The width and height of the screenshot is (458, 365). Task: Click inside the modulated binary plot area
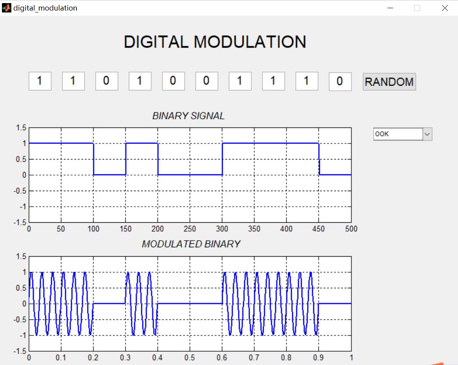click(190, 304)
